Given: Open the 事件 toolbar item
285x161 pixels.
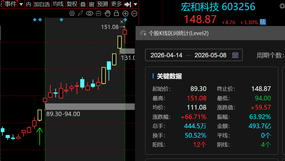Looking at the screenshot, I should coord(11,4).
